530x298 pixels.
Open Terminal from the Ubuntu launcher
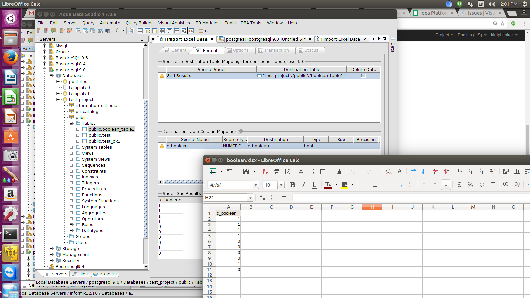pyautogui.click(x=10, y=234)
